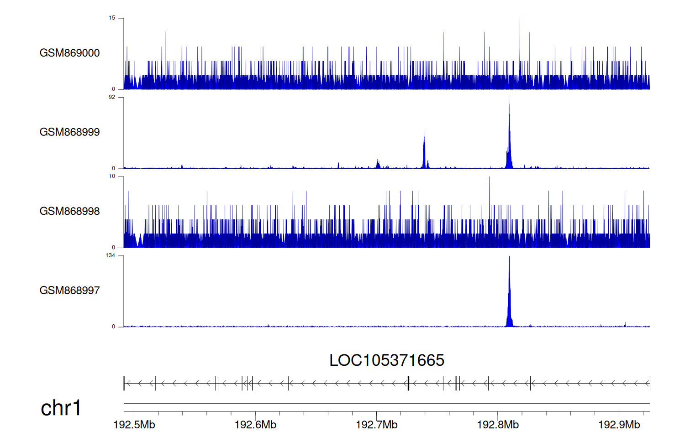This screenshot has width=685, height=447.
Task: Select the GSM868999 track label
Action: pos(69,132)
